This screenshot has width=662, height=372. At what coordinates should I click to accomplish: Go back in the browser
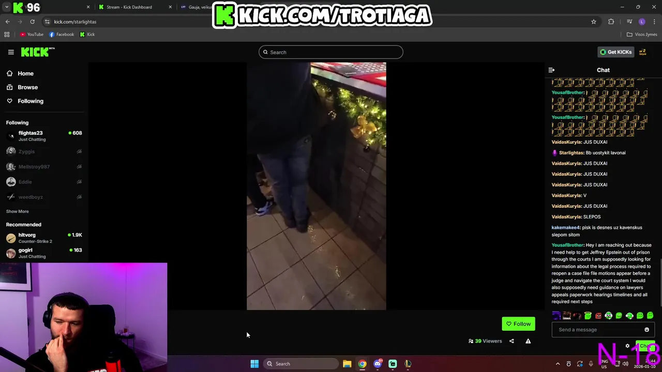tap(7, 22)
